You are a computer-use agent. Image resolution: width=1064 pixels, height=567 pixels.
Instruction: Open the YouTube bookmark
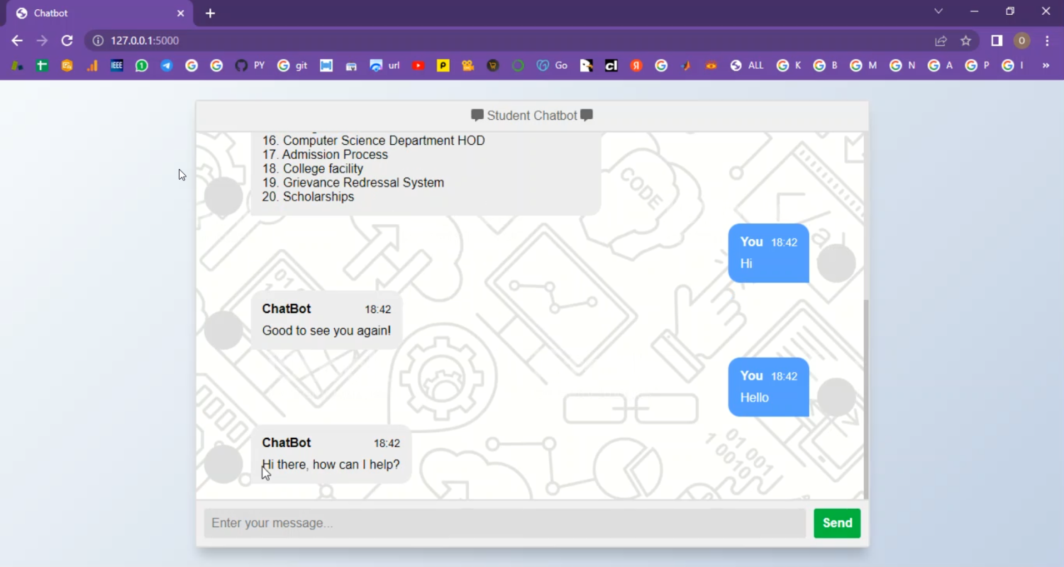419,65
